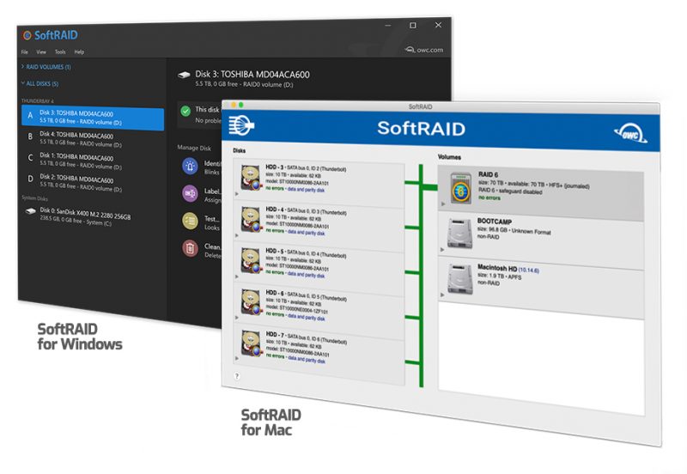Viewport: 687px width, 474px height.
Task: Click the help question mark button
Action: tap(237, 375)
